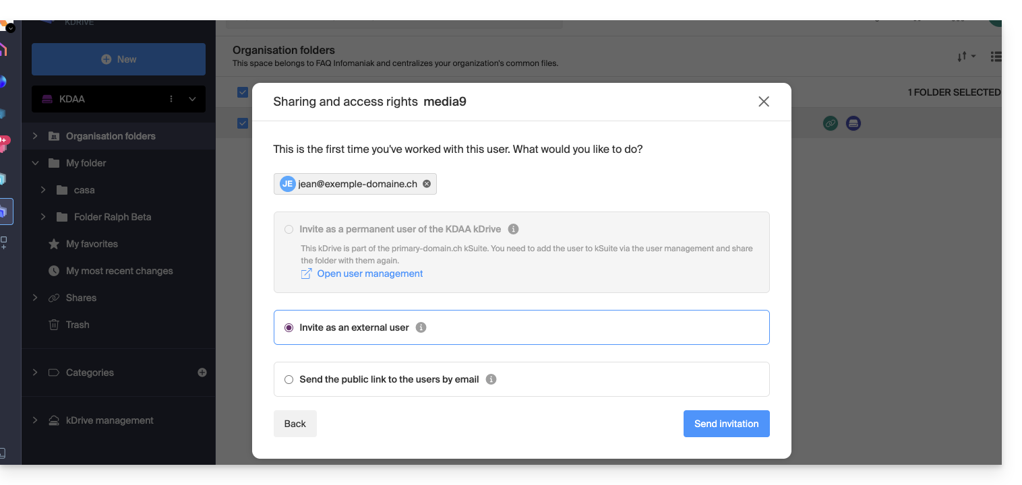
Task: Toggle the select-all folders checkbox
Action: (x=243, y=92)
